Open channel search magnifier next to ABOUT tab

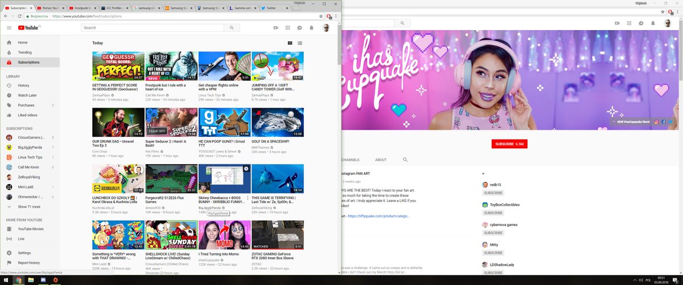pyautogui.click(x=405, y=160)
